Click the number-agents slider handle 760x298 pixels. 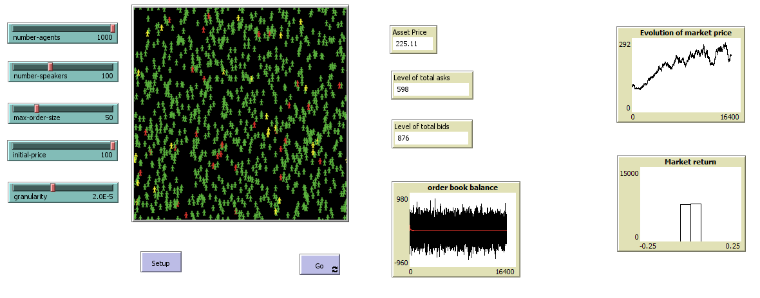click(113, 28)
